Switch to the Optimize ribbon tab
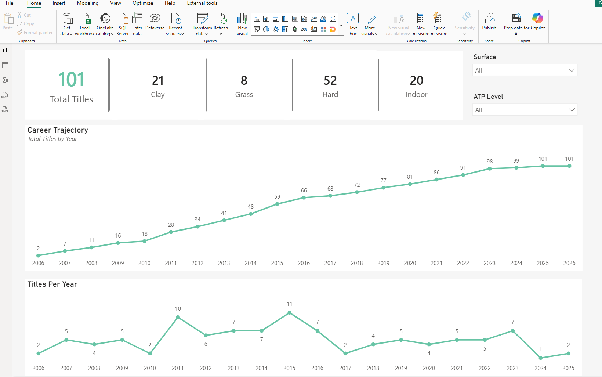 [143, 3]
